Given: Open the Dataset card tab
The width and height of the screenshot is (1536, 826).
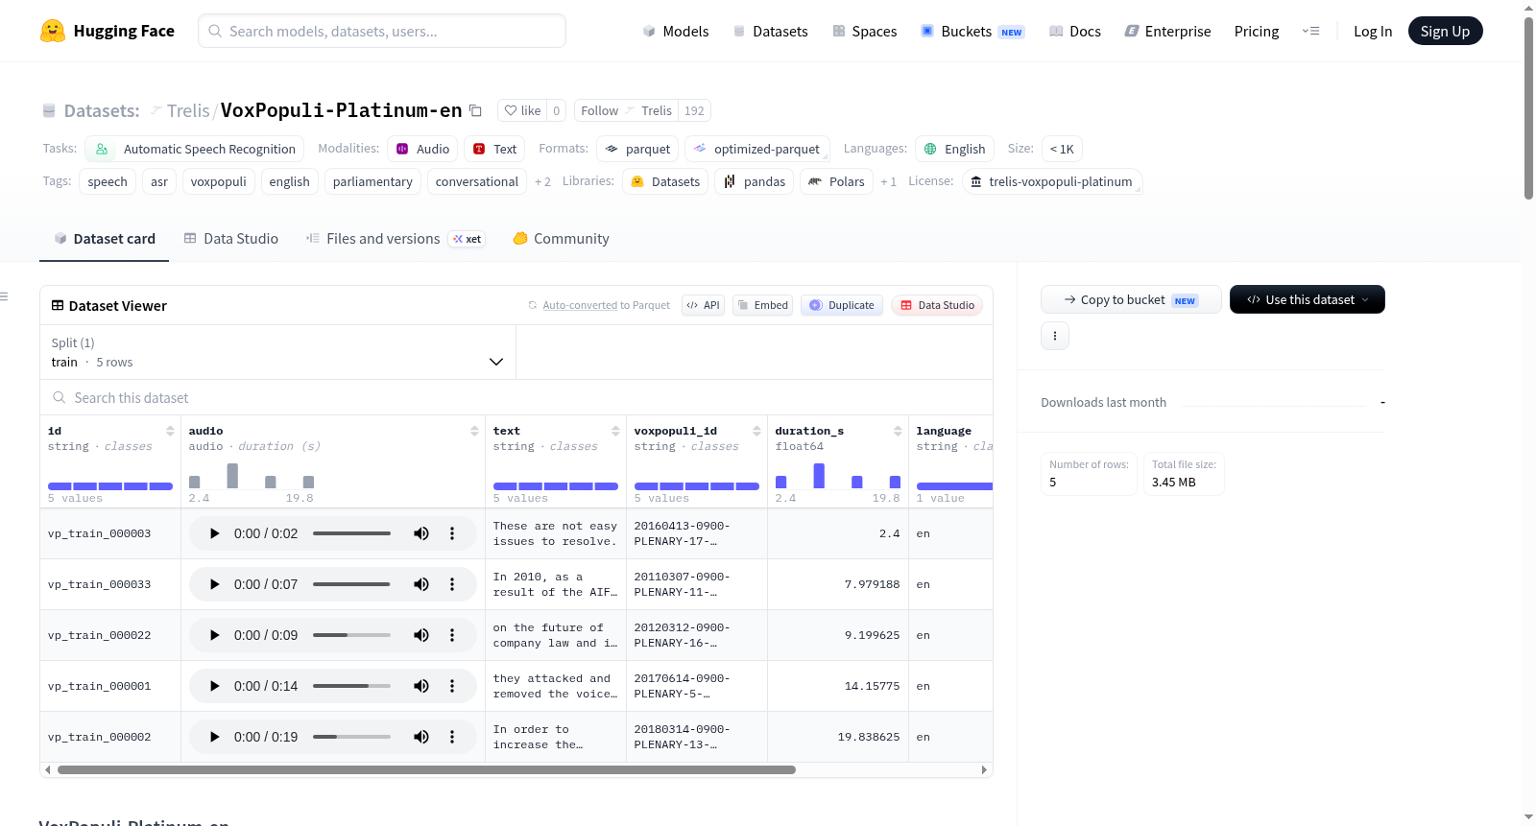Looking at the screenshot, I should coord(105,239).
